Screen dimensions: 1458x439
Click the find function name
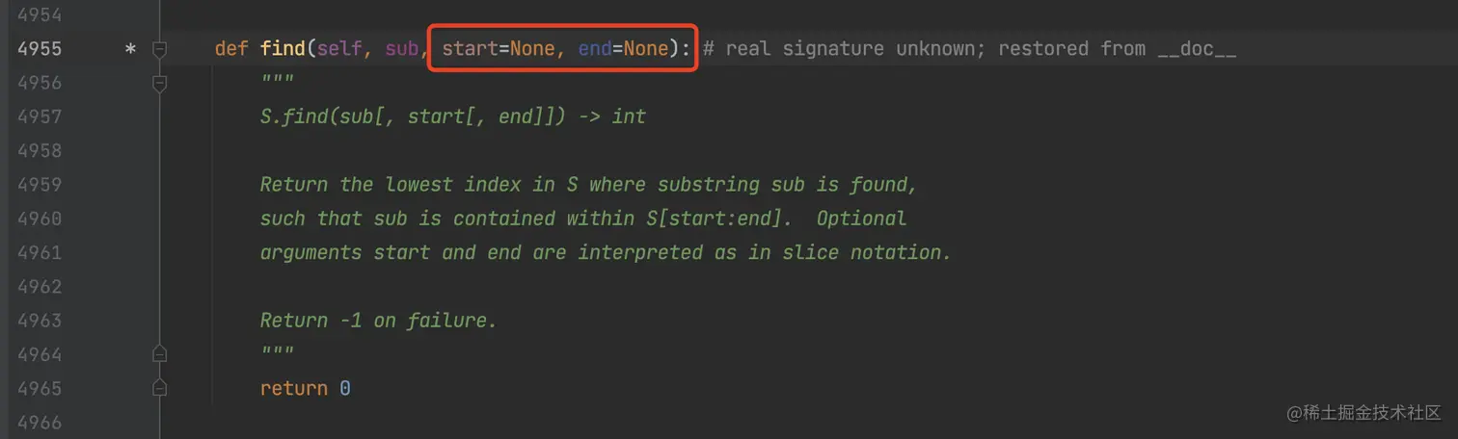click(282, 49)
